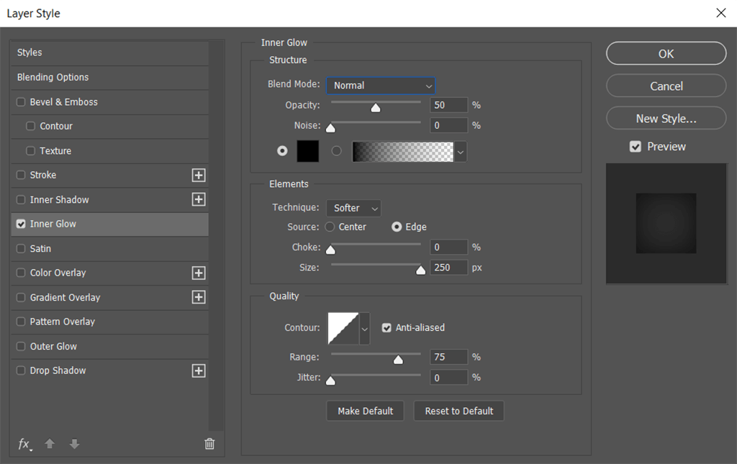Enable the Bevel & Emboss checkbox
This screenshot has width=737, height=464.
click(21, 102)
